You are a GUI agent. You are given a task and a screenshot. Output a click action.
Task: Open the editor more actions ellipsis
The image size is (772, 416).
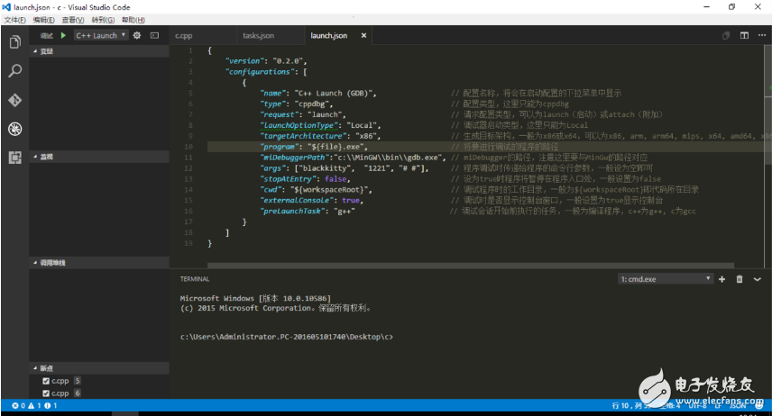point(762,35)
